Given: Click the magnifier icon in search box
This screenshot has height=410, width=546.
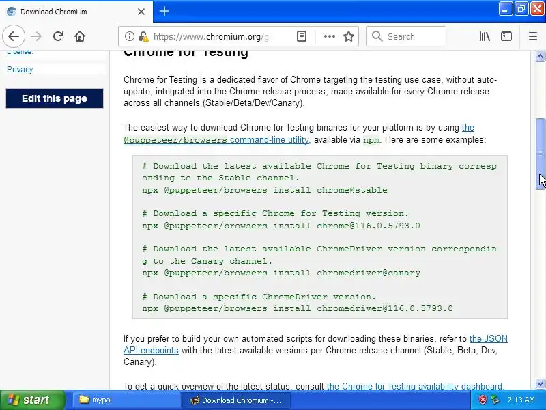Looking at the screenshot, I should [377, 36].
